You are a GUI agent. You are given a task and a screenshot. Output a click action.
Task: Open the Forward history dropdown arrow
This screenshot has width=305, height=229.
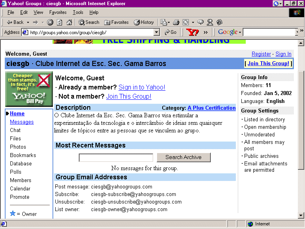click(x=43, y=23)
